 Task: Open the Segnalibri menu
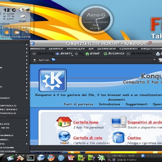107,49
